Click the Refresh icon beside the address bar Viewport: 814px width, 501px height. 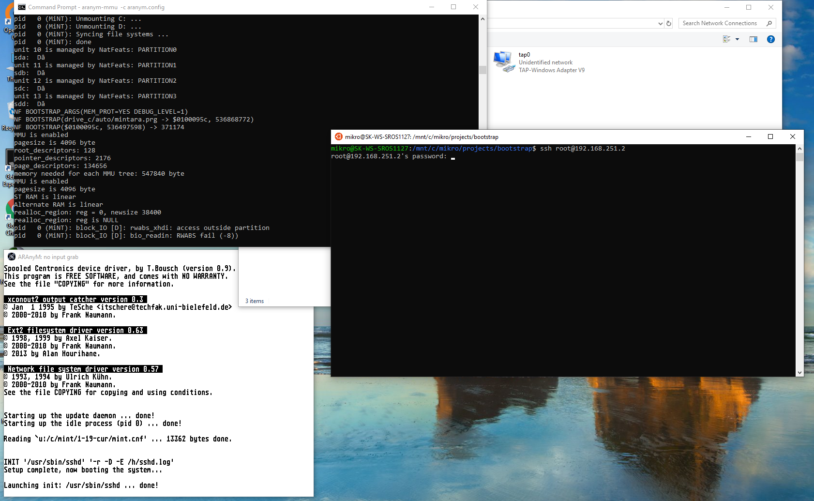coord(668,23)
